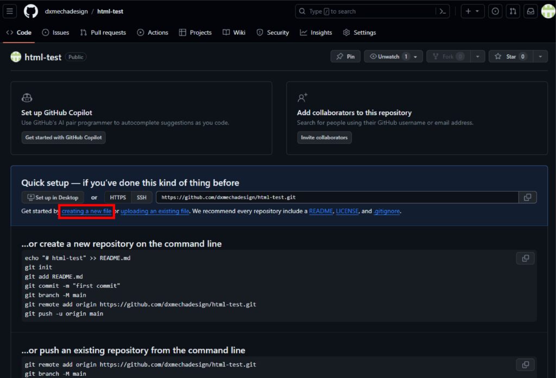Copy the create new repository commands

click(526, 258)
